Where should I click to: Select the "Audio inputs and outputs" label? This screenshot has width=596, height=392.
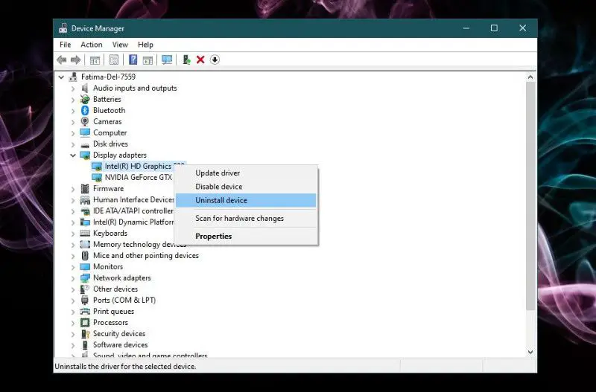click(x=135, y=88)
